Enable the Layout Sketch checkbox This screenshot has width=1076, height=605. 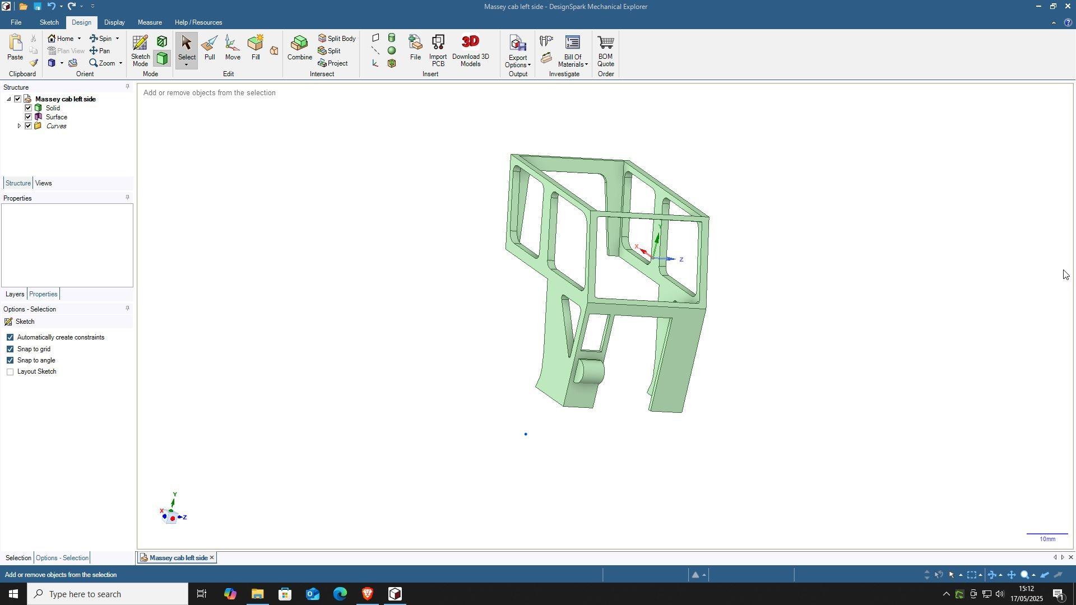coord(10,372)
